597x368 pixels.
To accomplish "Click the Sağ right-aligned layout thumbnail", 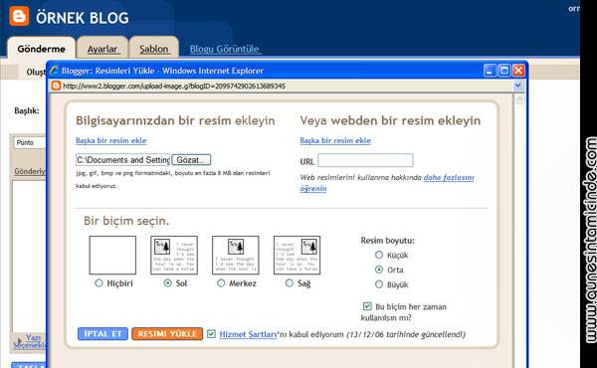I will (x=297, y=255).
